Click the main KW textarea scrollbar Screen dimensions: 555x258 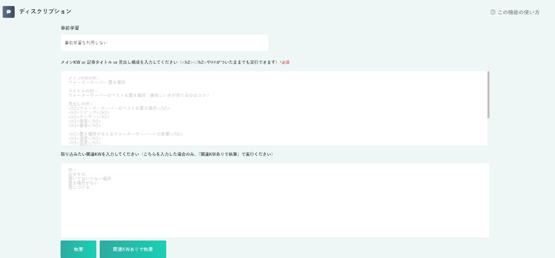(488, 95)
